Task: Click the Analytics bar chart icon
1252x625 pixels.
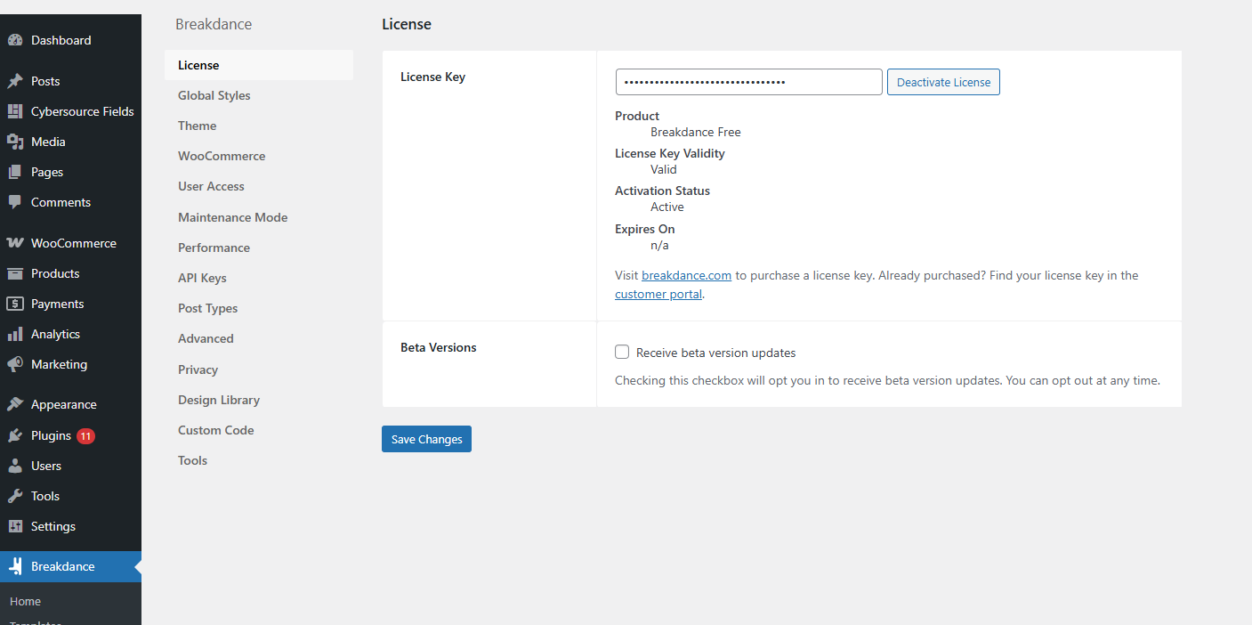Action: coord(15,334)
